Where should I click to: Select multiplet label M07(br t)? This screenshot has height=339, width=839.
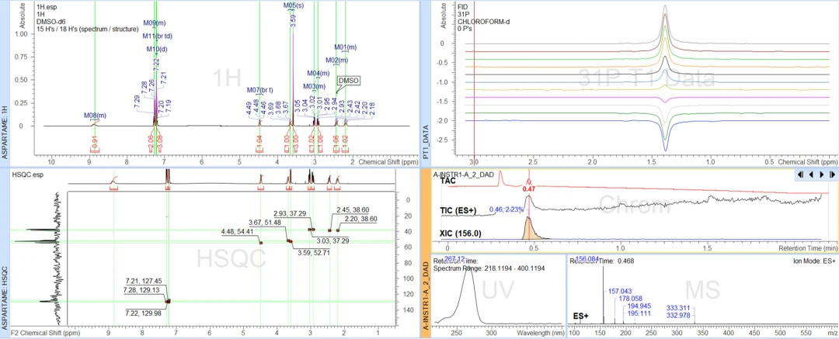(259, 89)
